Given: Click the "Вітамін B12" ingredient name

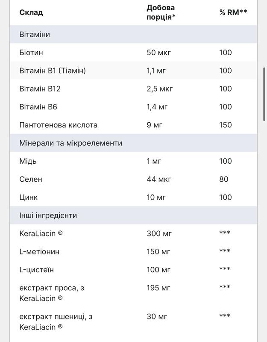Looking at the screenshot, I should 40,88.
